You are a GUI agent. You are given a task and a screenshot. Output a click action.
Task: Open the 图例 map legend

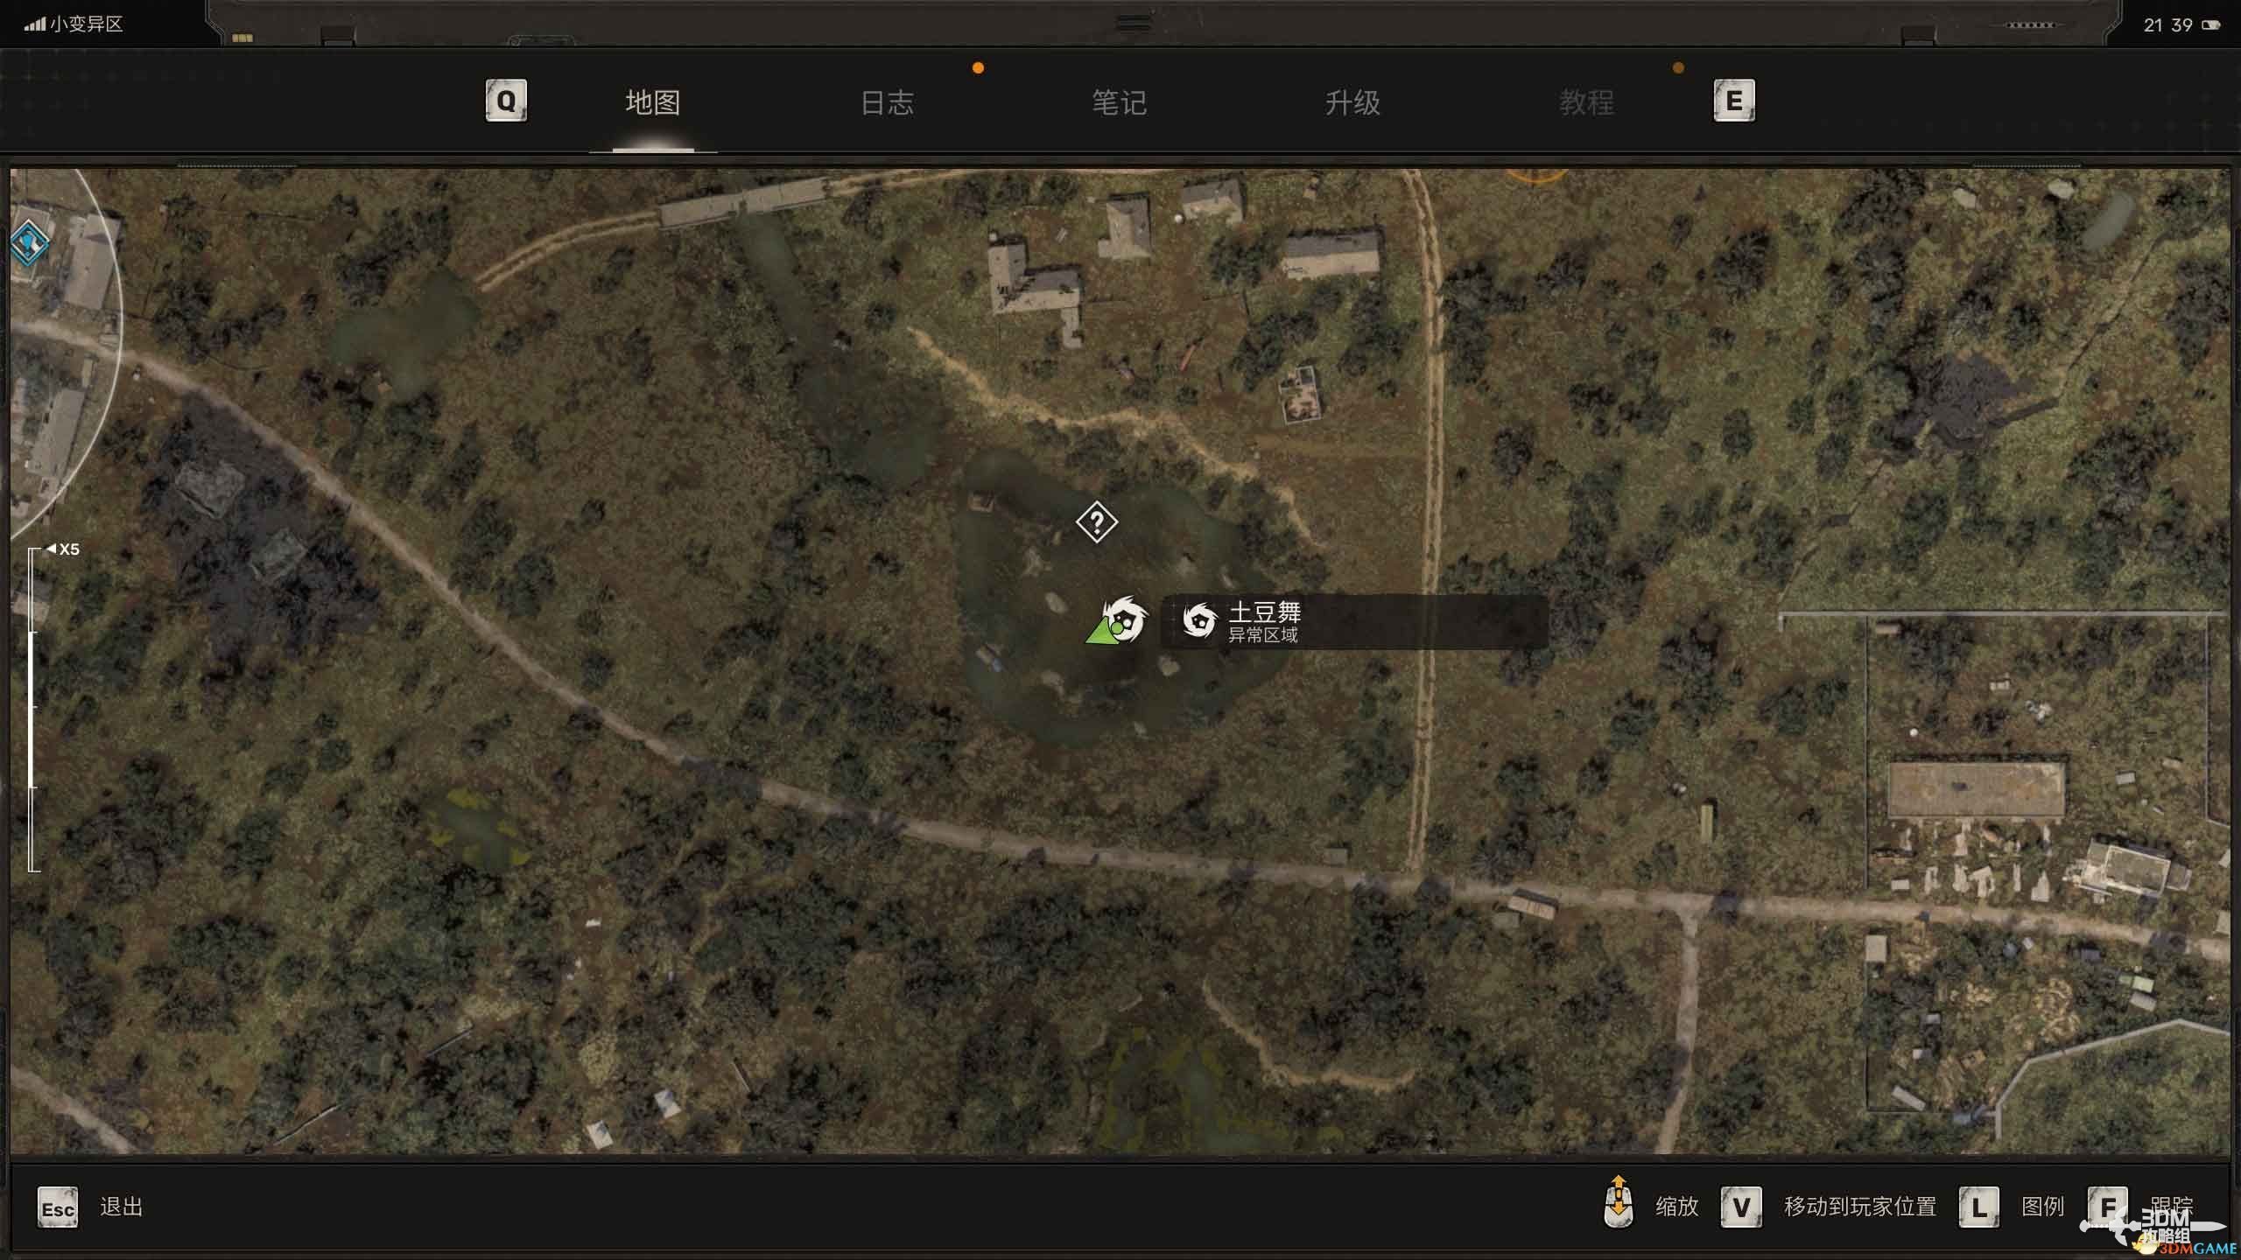click(x=2042, y=1207)
